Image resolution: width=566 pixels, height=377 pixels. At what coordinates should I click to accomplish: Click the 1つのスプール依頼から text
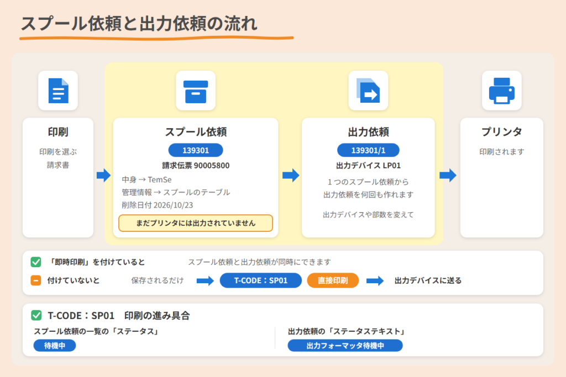[x=368, y=182]
